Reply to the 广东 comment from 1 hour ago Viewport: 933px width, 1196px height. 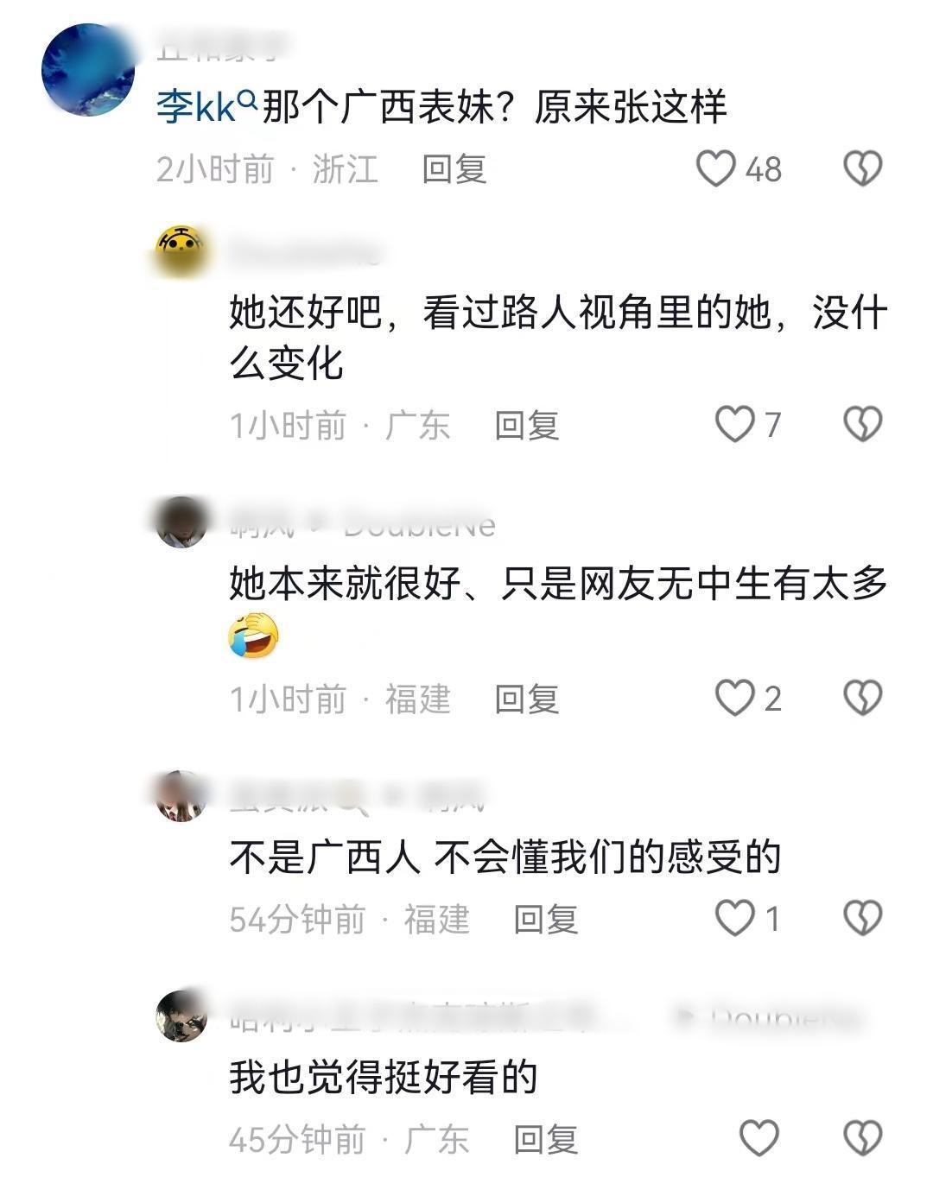[527, 425]
